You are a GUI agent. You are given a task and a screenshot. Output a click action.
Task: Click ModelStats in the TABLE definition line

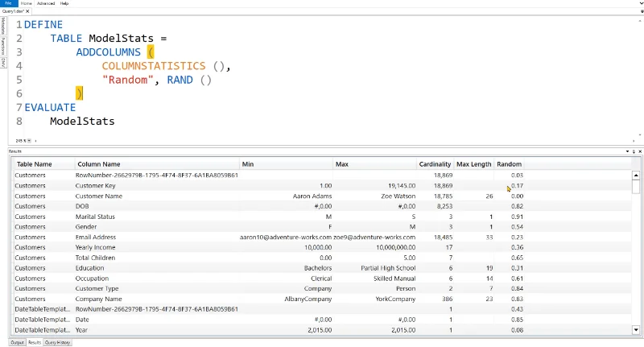point(122,38)
